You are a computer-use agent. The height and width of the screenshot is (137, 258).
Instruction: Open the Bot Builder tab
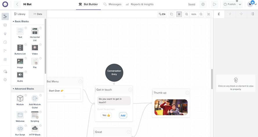point(88,4)
